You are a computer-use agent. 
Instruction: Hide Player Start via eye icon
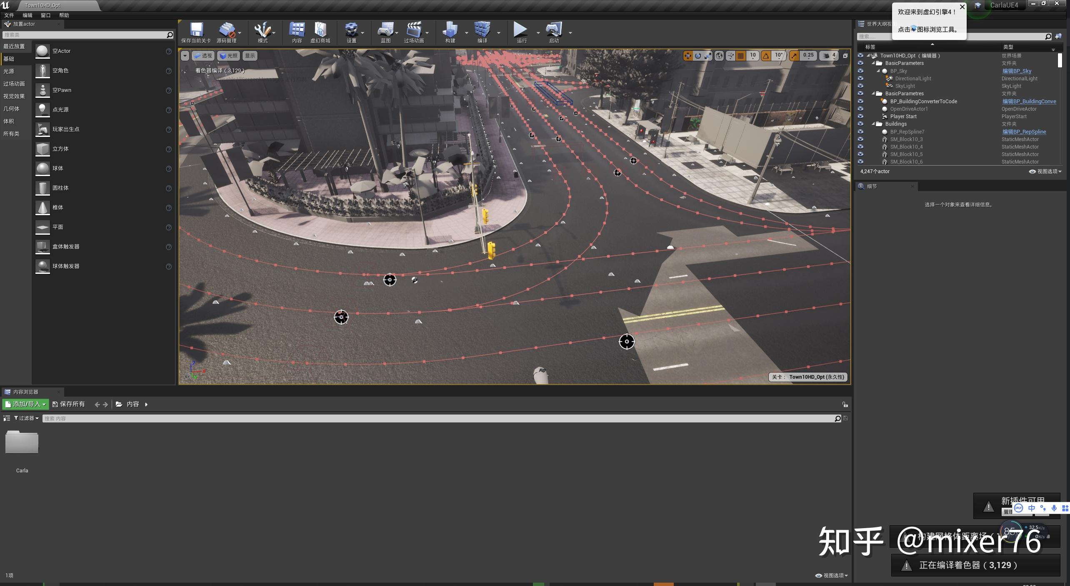pos(860,117)
